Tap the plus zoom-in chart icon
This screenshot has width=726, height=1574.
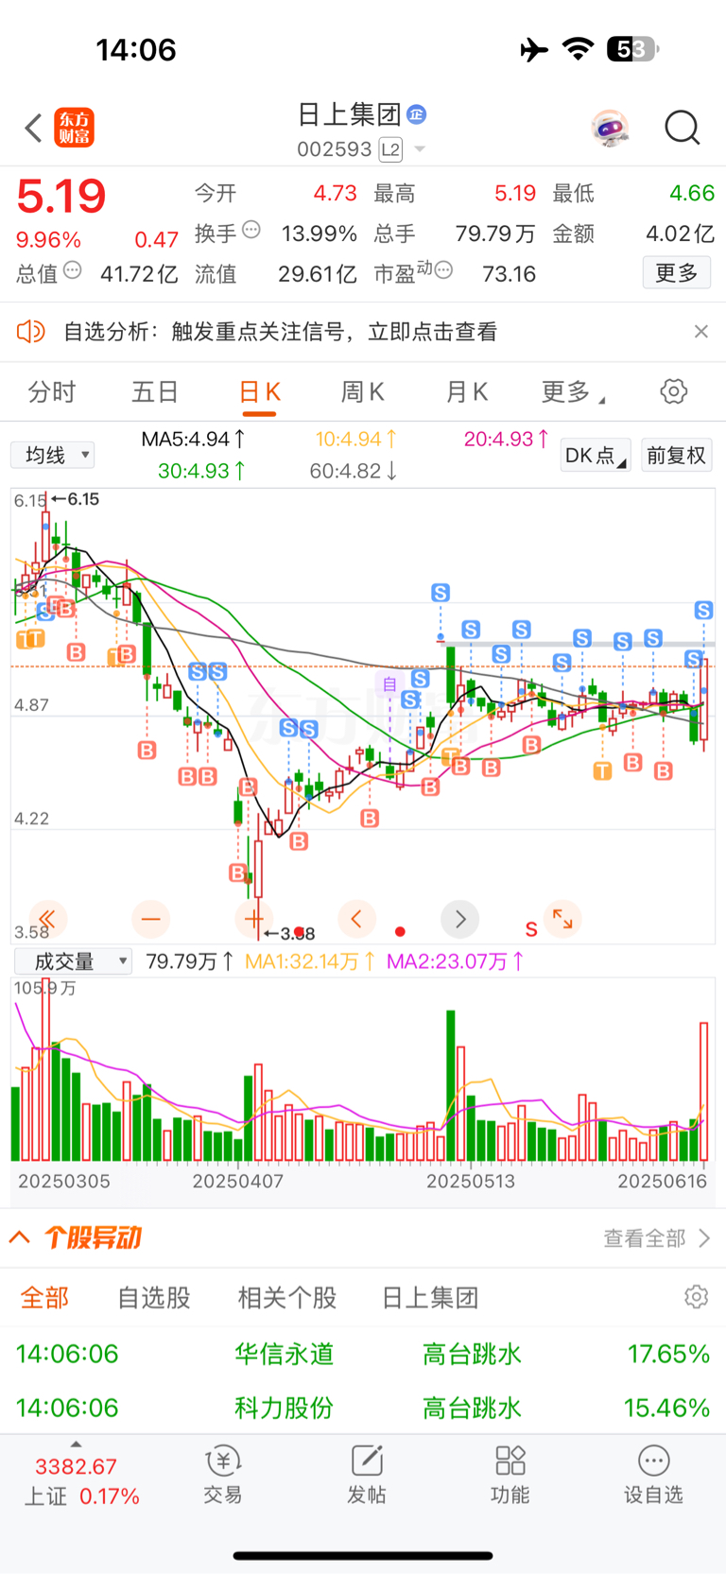[x=253, y=918]
